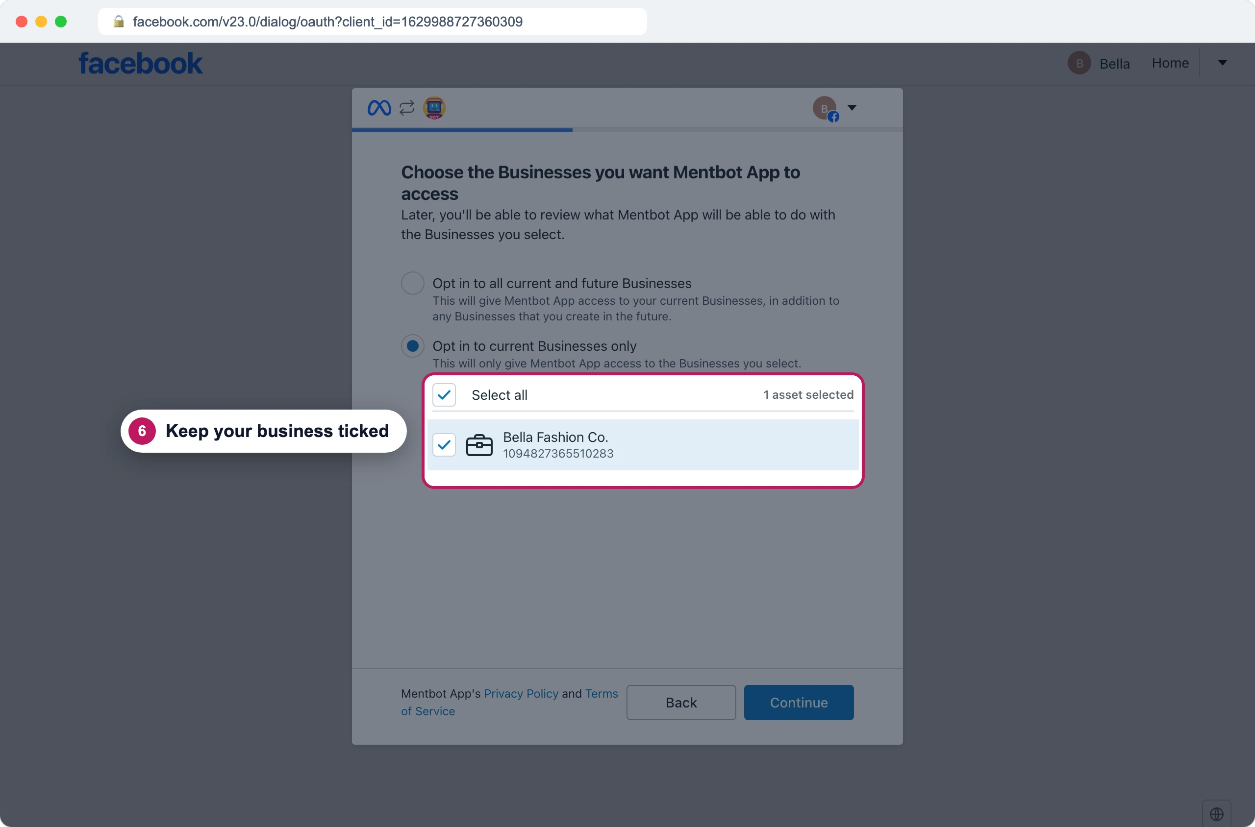The height and width of the screenshot is (827, 1255).
Task: Click the exchange arrows icon in dialog header
Action: (407, 108)
